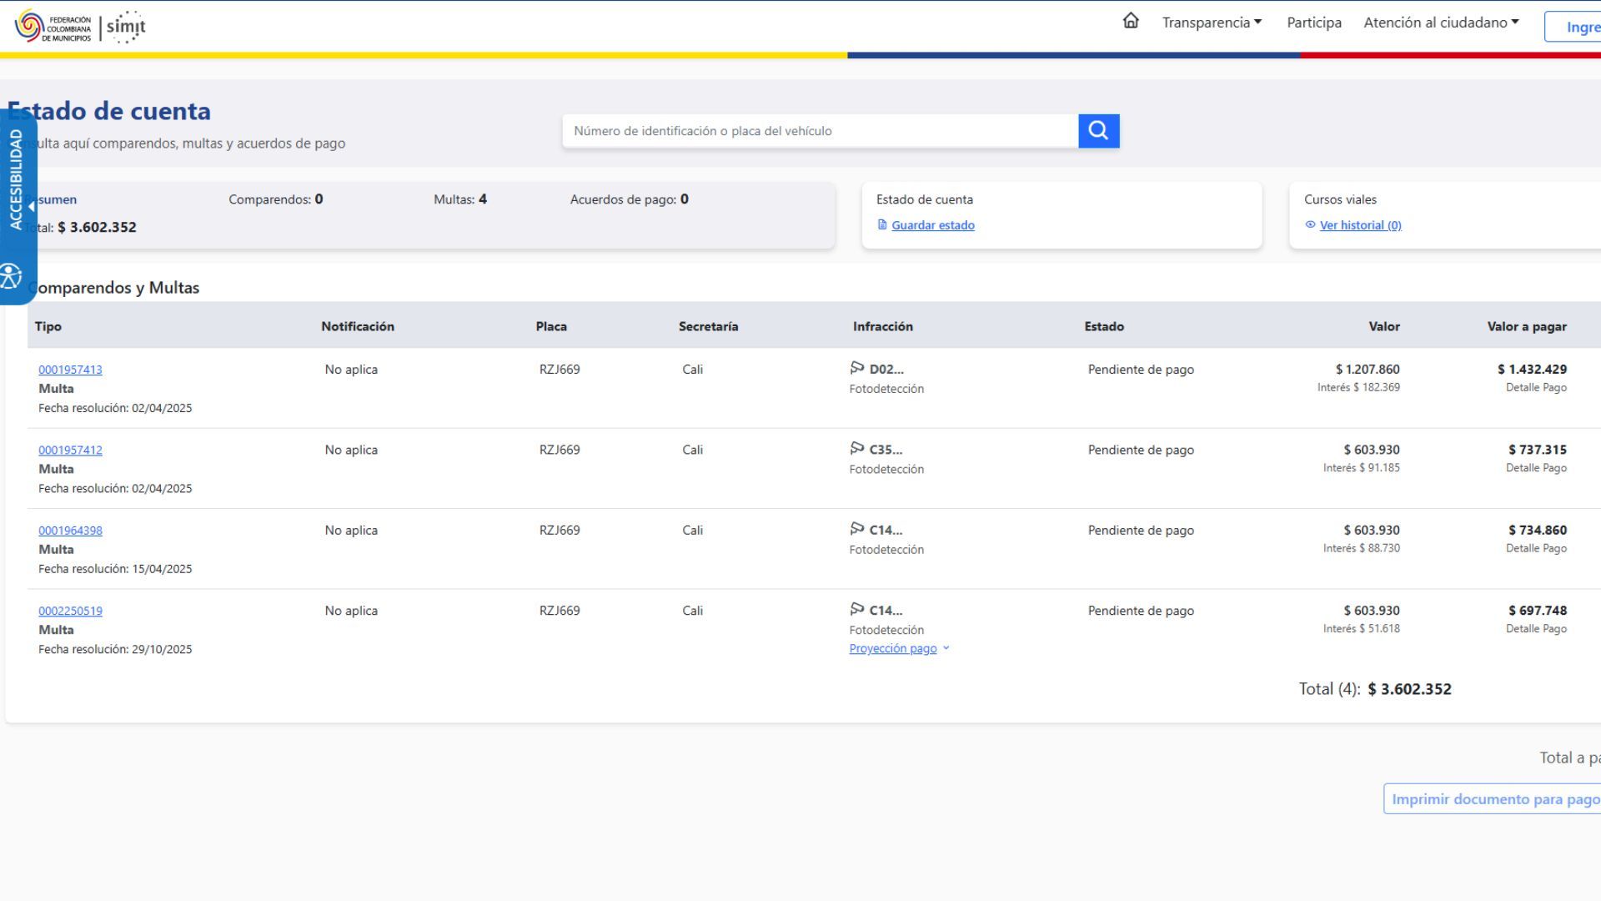
Task: Open fine number 0001957413 details
Action: tap(70, 370)
